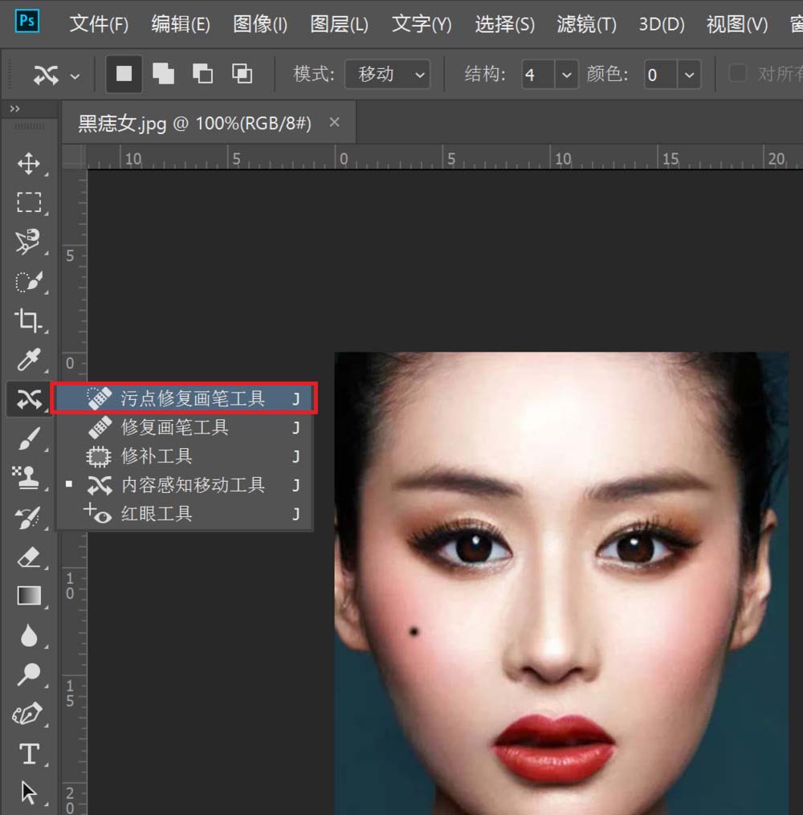
Task: Open the 模式 移动 dropdown
Action: coord(388,75)
